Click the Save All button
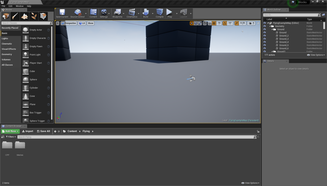The image size is (327, 186). pyautogui.click(x=43, y=131)
